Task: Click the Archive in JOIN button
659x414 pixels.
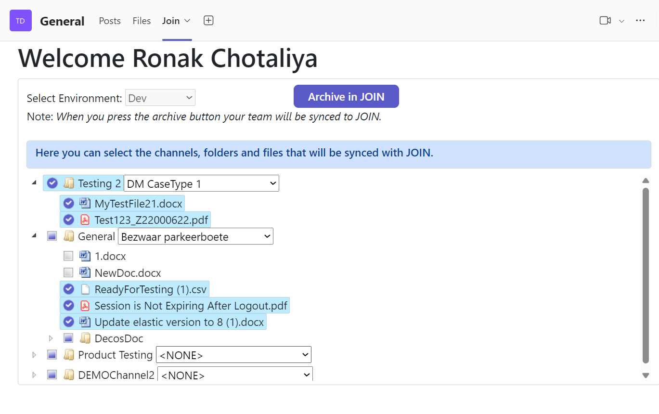Action: 346,96
